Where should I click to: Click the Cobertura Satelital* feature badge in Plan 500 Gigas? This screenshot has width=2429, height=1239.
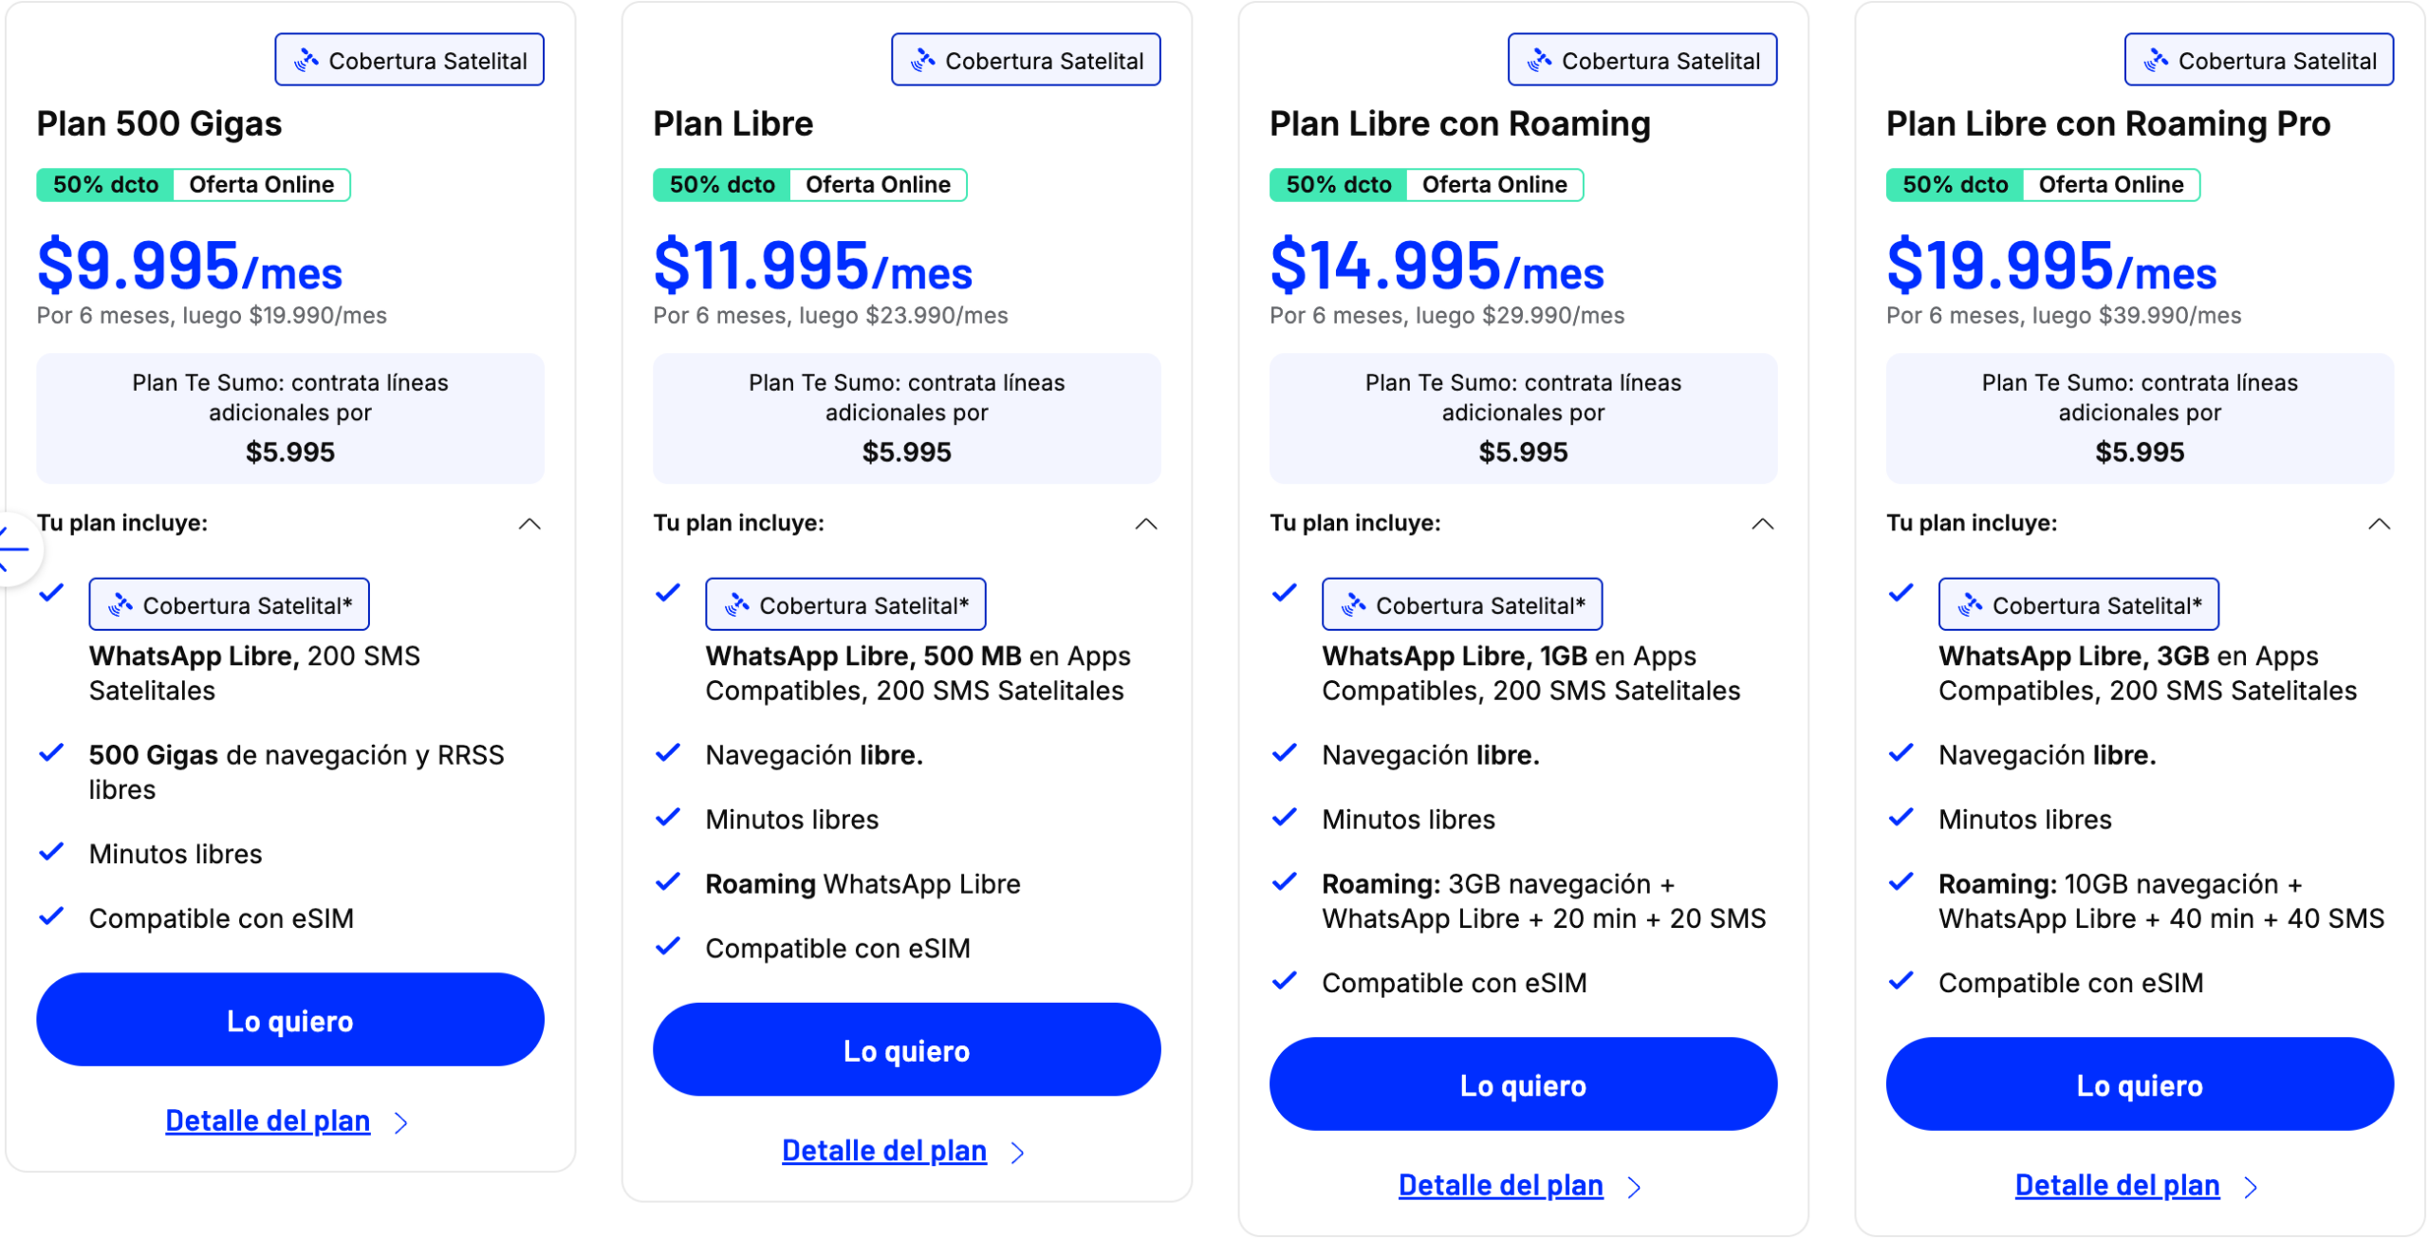(229, 604)
